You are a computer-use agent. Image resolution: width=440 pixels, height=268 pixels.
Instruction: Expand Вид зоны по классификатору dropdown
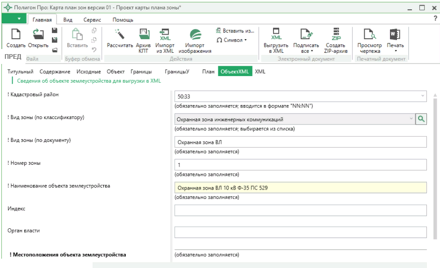pos(411,119)
